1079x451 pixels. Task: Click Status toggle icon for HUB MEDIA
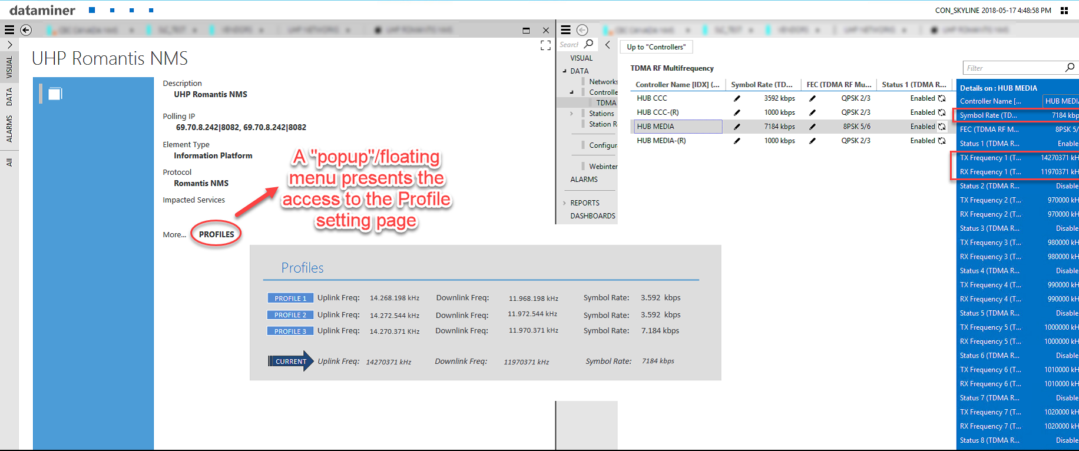[942, 127]
